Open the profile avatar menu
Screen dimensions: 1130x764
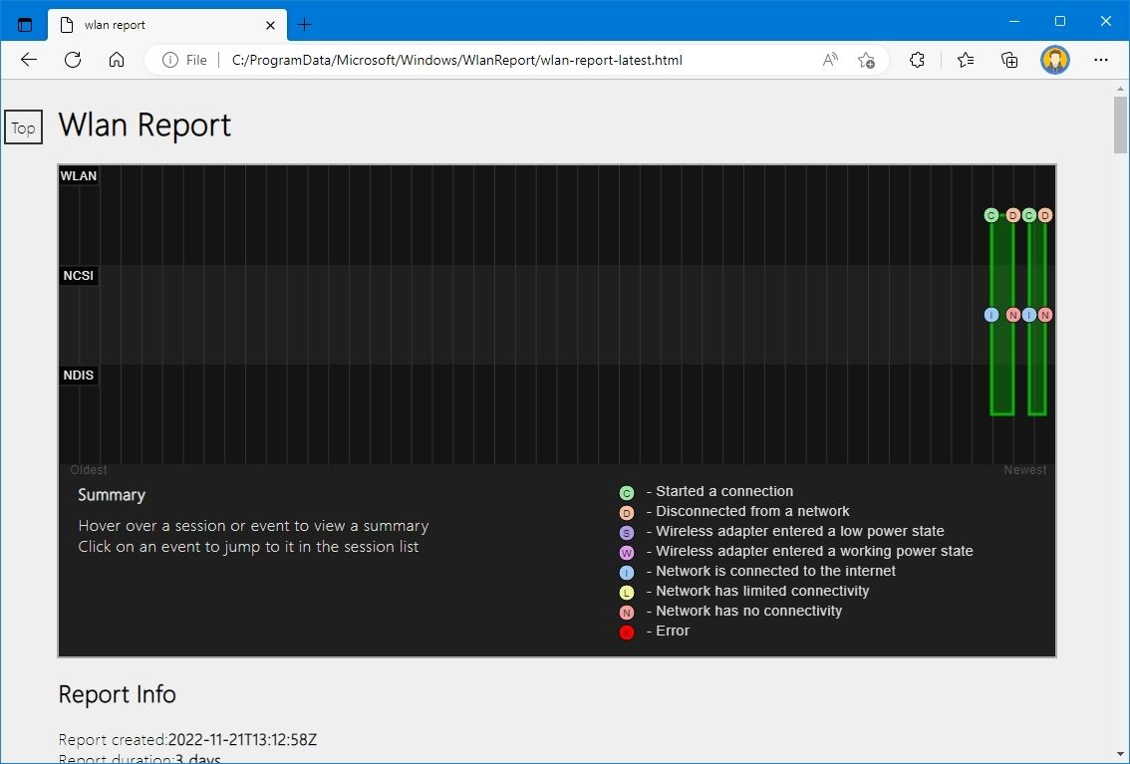(x=1054, y=60)
